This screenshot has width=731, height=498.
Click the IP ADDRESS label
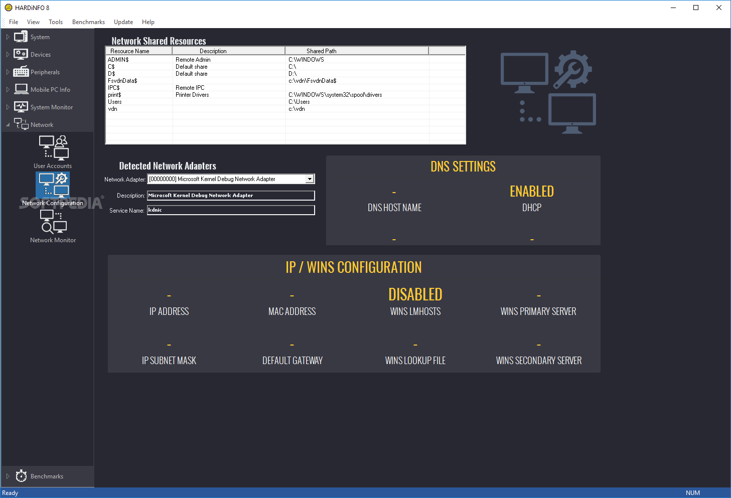(169, 311)
